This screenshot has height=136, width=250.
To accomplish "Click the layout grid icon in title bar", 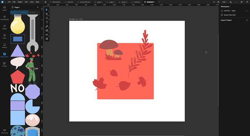I will pos(218,2).
